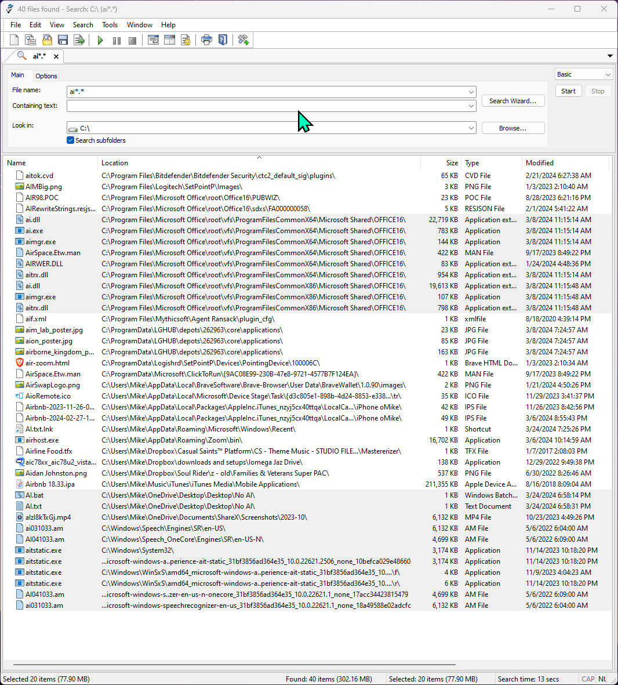This screenshot has height=685, width=618.
Task: Click the Save floppy disk icon
Action: click(x=63, y=40)
